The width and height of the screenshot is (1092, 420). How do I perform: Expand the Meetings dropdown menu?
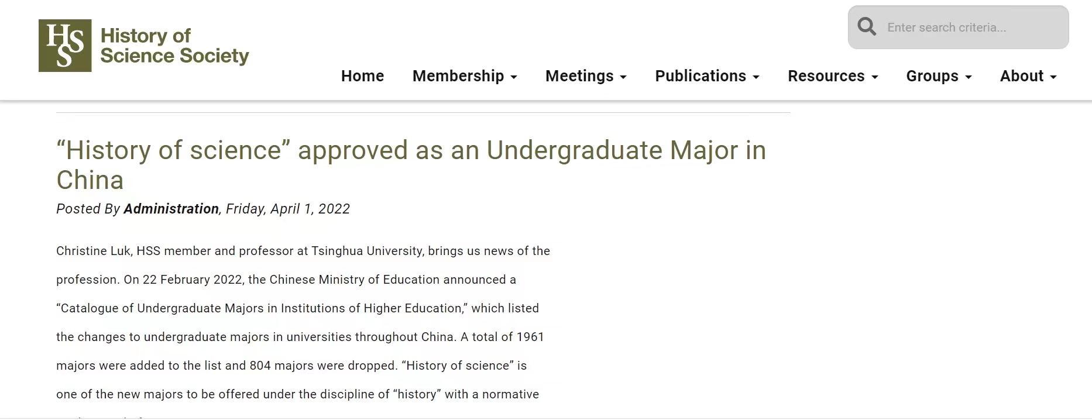pyautogui.click(x=586, y=76)
